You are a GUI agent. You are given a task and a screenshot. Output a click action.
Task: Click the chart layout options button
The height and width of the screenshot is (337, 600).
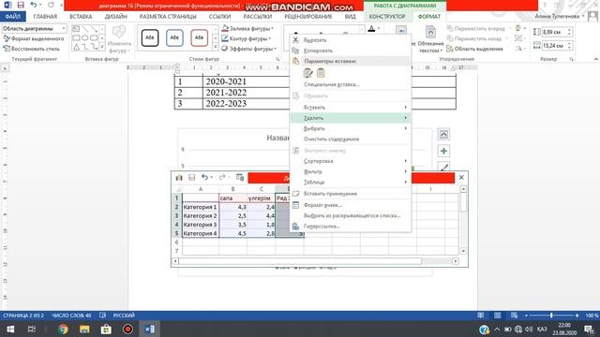point(443,135)
